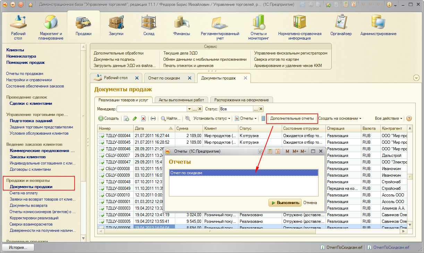Image resolution: width=424 pixels, height=253 pixels.
Task: Click the Номер column header
Action: [116, 128]
